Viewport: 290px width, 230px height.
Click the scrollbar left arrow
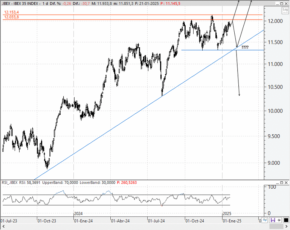tap(3, 226)
